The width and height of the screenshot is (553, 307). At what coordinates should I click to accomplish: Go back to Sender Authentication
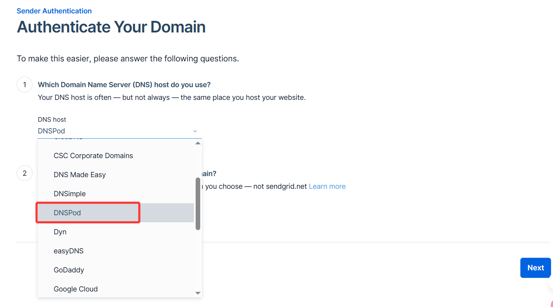pyautogui.click(x=54, y=11)
